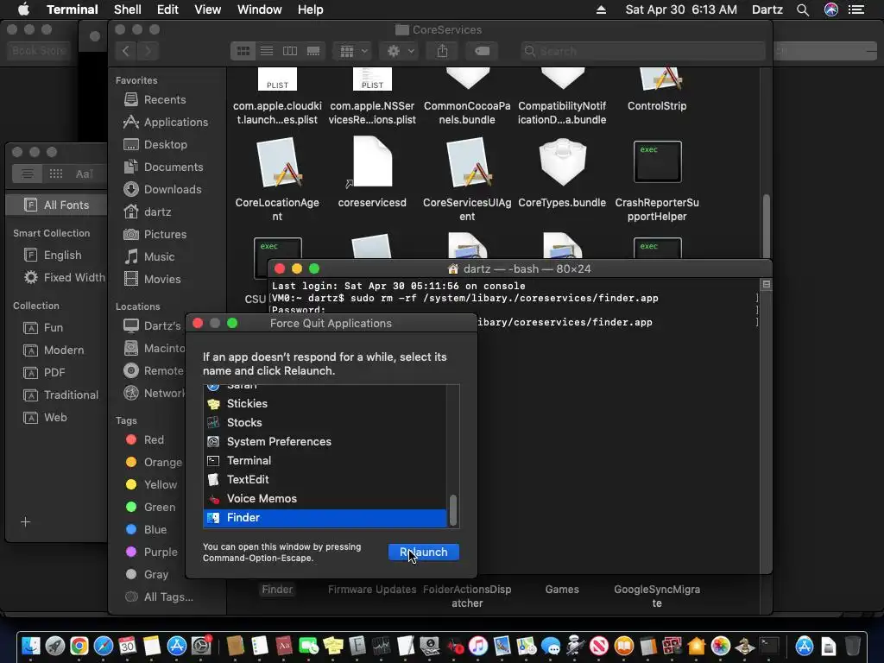Open Music app from the Dock

477,646
